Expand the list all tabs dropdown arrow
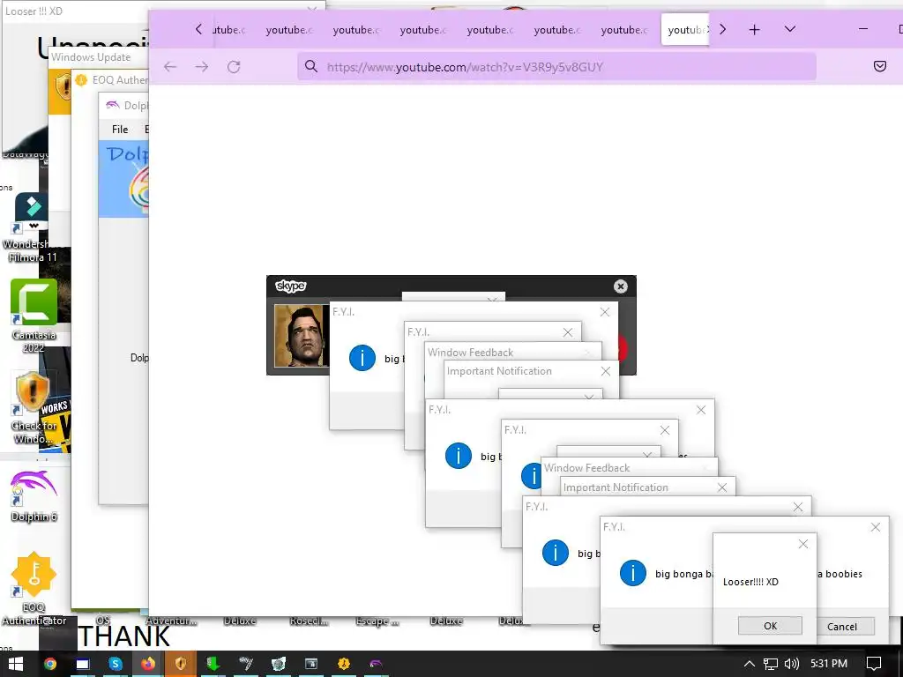Viewport: 903px width, 677px height. [790, 29]
